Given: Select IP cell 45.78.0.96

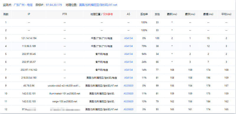Looking at the screenshot, I should click(29, 86).
